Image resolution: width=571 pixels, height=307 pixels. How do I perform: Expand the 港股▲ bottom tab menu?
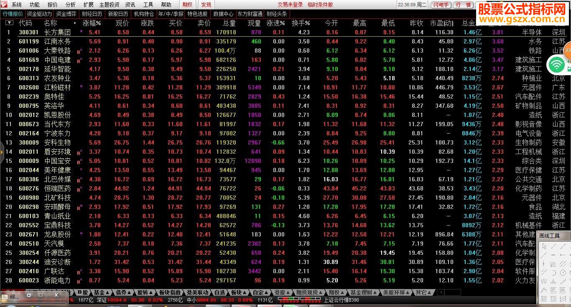pyautogui.click(x=282, y=292)
